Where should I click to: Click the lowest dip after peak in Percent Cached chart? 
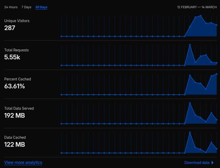(206, 89)
